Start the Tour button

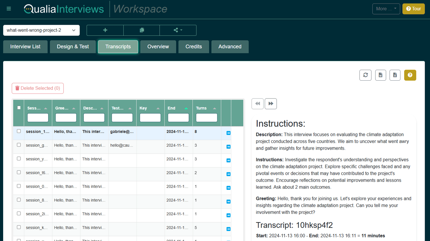413,9
